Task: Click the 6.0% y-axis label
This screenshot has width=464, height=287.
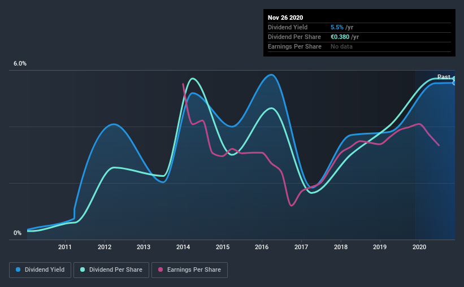Action: pyautogui.click(x=20, y=64)
